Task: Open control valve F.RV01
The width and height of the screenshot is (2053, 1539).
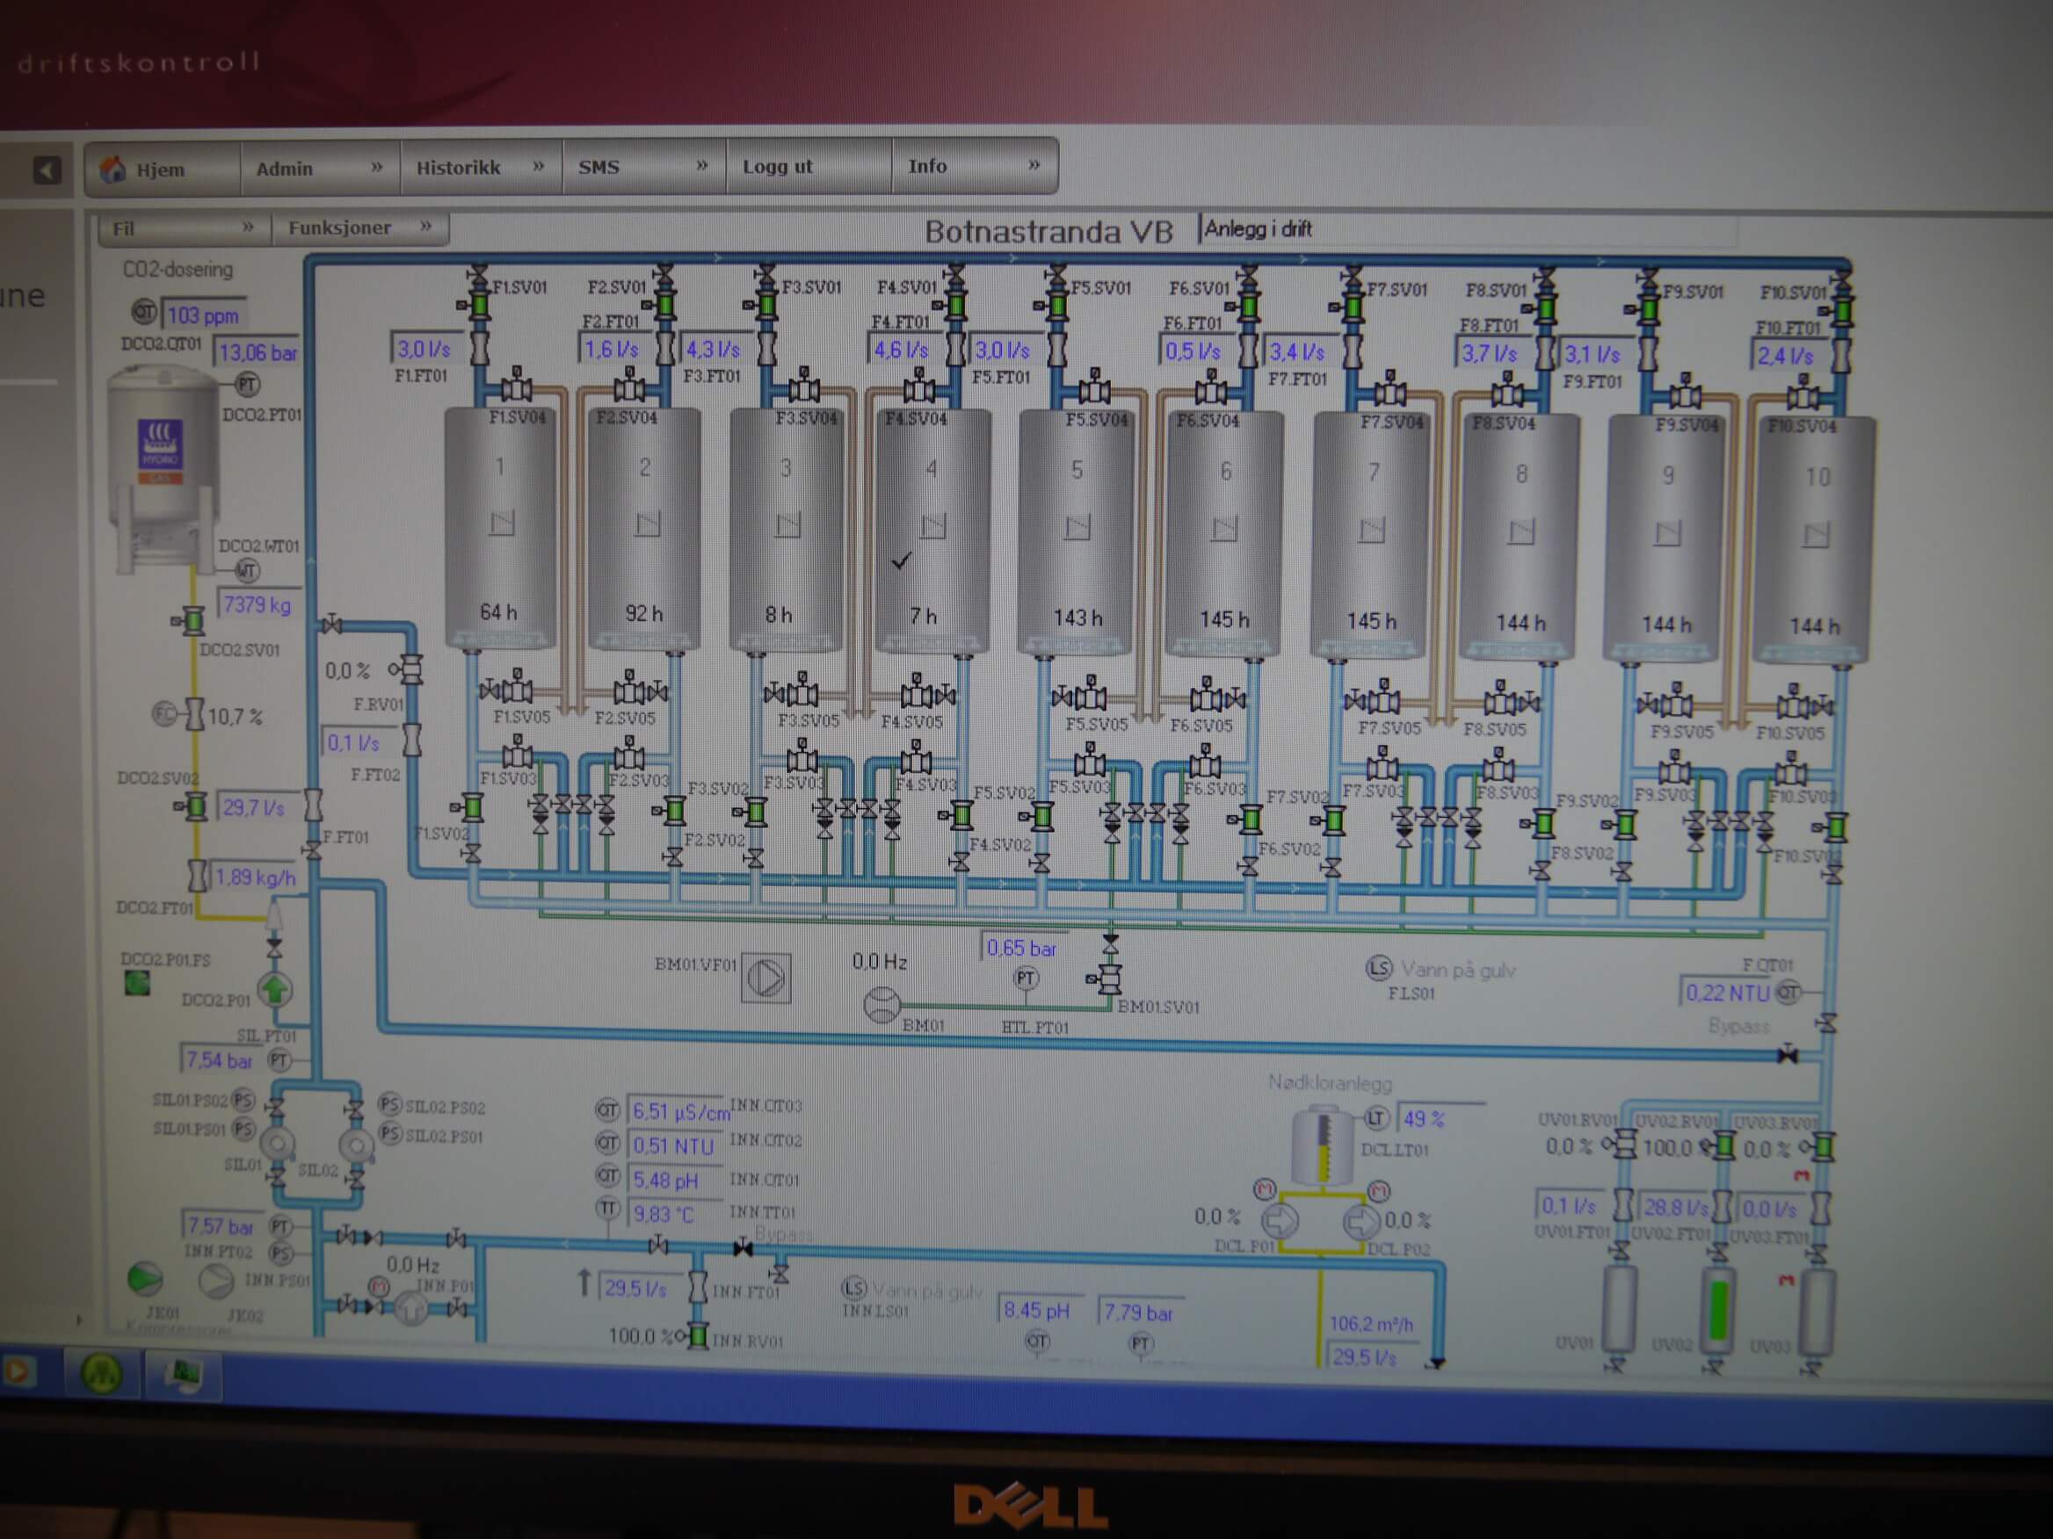Action: (408, 668)
